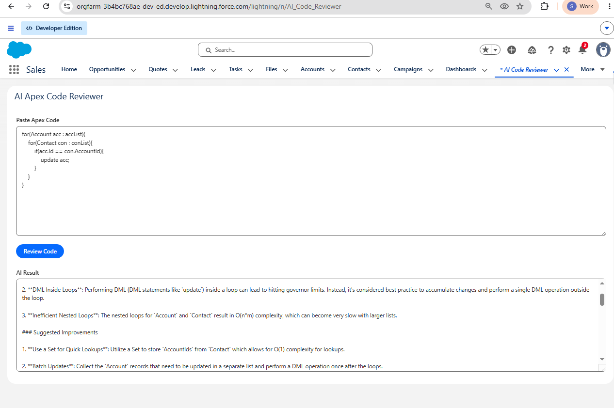Open the Campaigns tab

pyautogui.click(x=408, y=69)
